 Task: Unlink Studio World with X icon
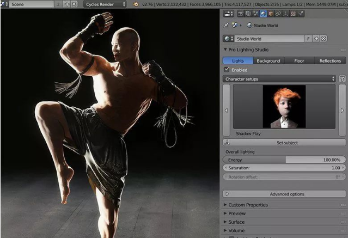(323, 39)
